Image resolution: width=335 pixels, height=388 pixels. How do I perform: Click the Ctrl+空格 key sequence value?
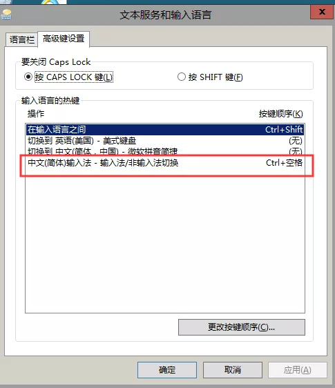284,163
